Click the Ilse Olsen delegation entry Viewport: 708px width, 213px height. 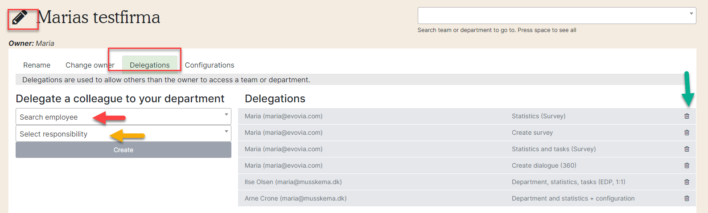pos(293,182)
